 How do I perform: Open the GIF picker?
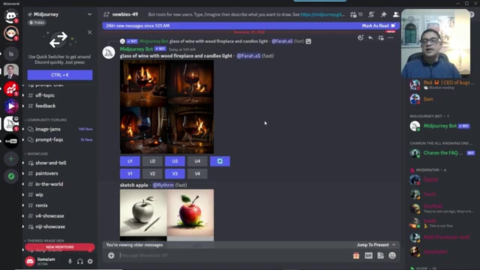368,255
